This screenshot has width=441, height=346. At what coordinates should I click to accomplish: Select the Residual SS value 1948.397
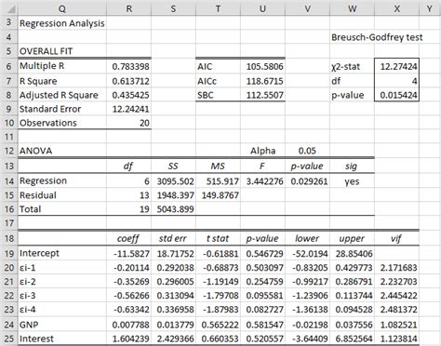pyautogui.click(x=173, y=195)
